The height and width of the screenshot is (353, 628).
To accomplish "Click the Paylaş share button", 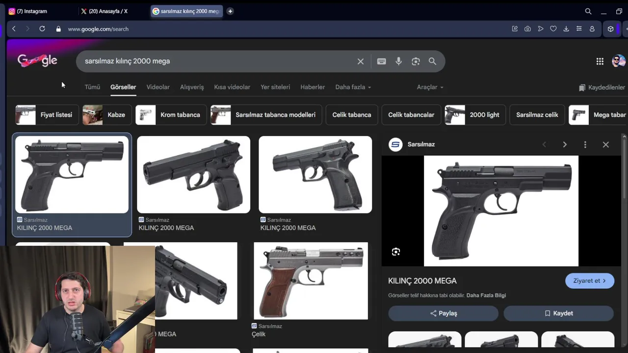I will (444, 313).
